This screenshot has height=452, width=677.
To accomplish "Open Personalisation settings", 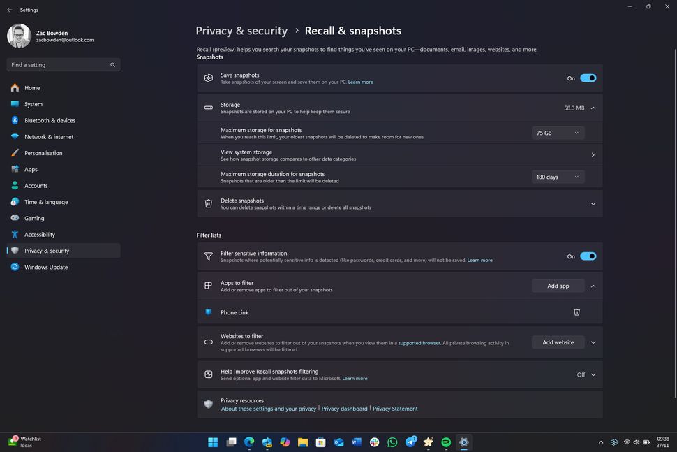I will coord(43,153).
